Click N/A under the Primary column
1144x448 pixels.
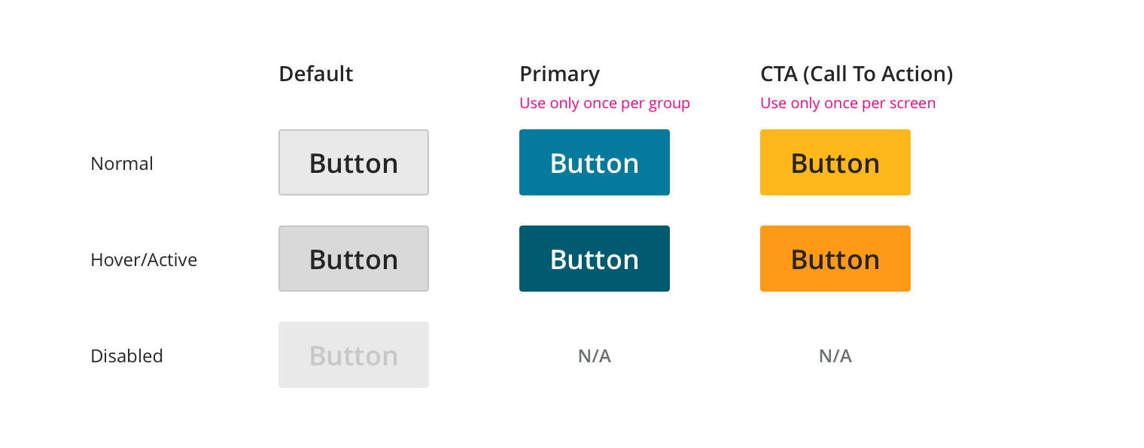[595, 356]
